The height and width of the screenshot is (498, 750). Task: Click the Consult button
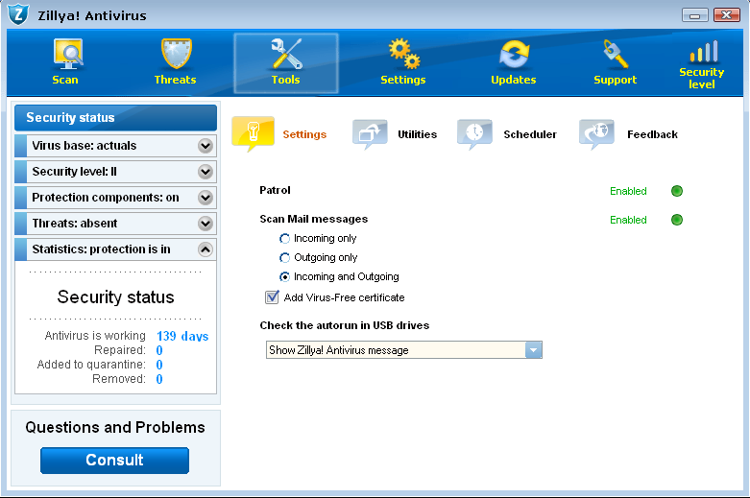click(115, 461)
